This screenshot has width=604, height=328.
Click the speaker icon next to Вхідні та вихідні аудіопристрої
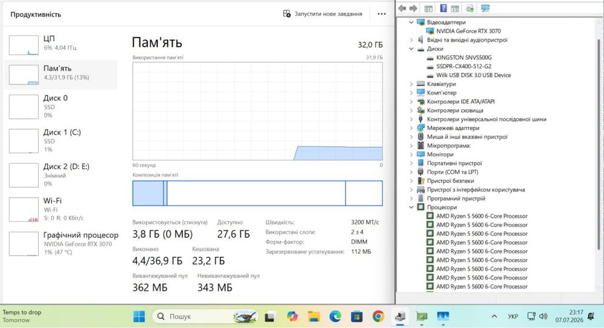click(420, 40)
